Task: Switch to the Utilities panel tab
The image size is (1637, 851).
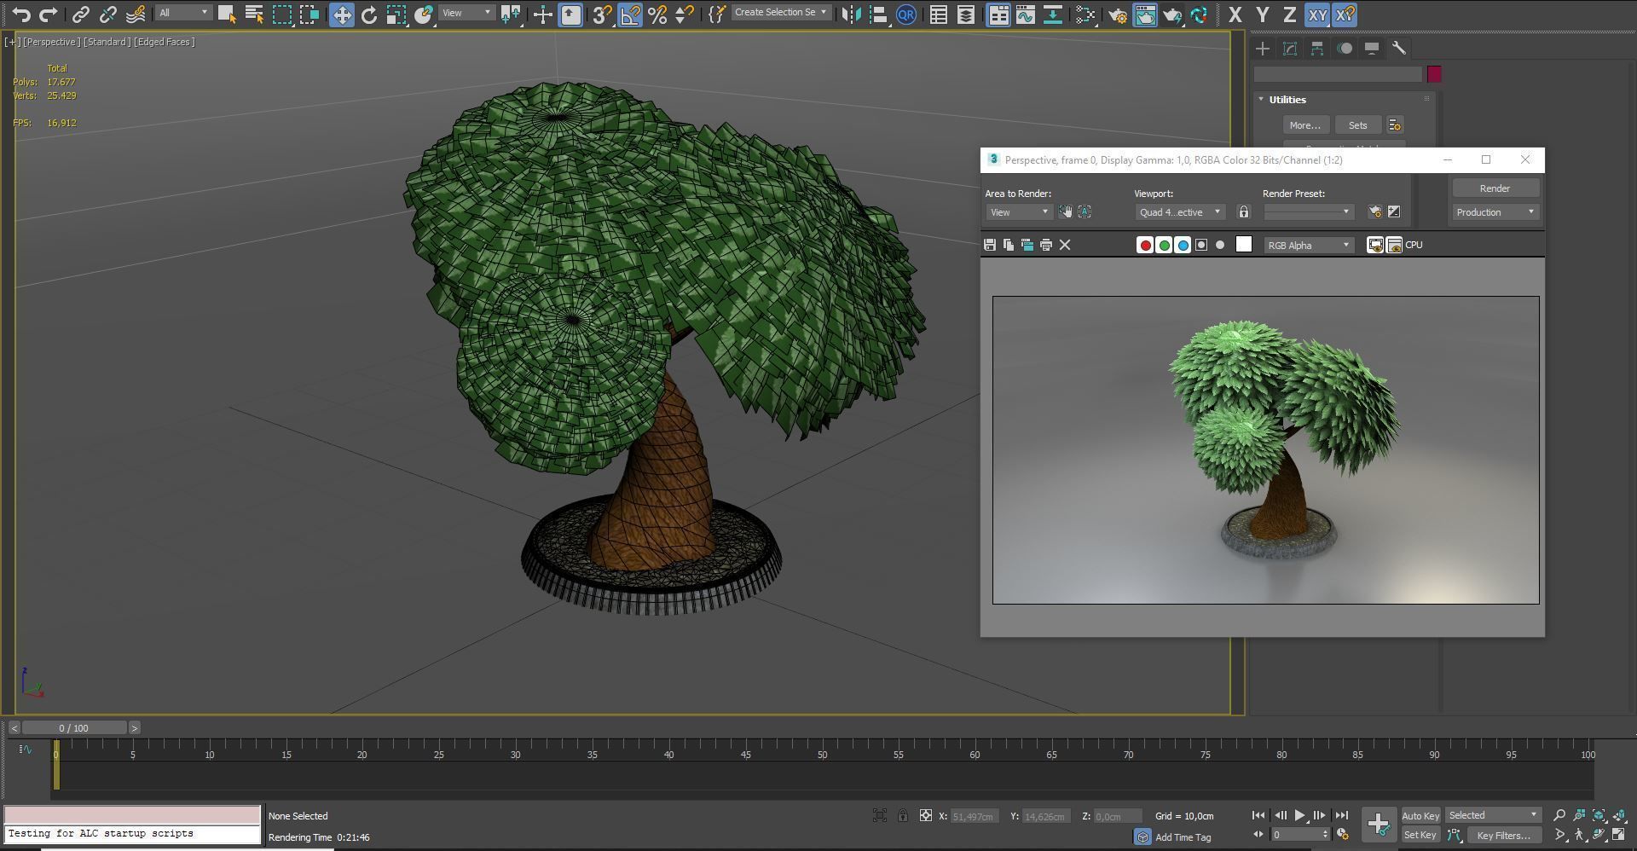Action: tap(1398, 49)
